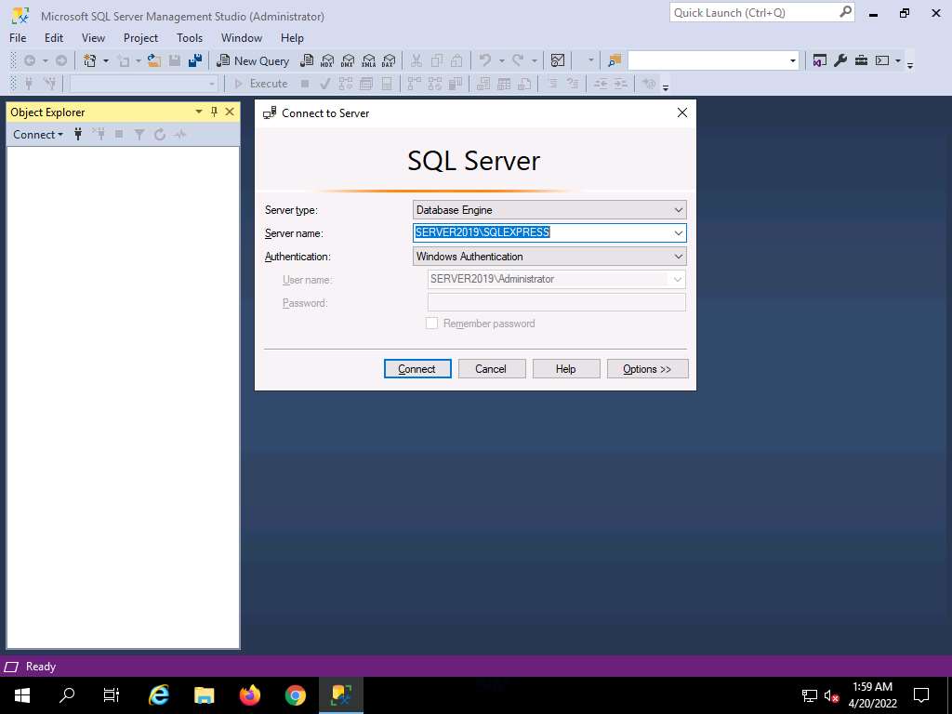
Task: Click the Save All toolbar icon
Action: coord(195,60)
